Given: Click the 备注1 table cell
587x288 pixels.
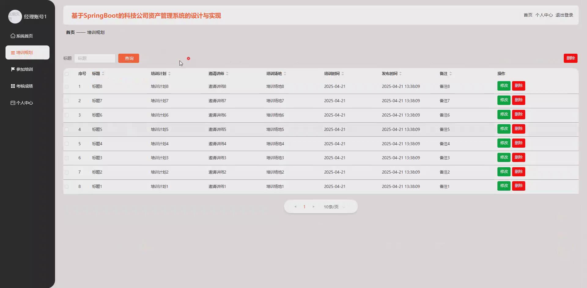Looking at the screenshot, I should (445, 186).
